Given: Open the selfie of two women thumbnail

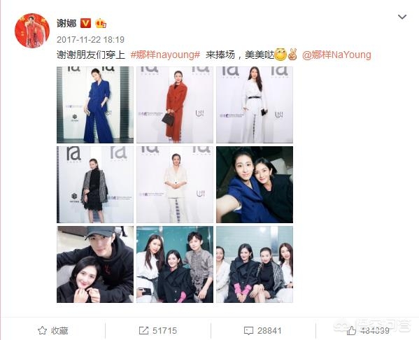Looking at the screenshot, I should (x=255, y=185).
